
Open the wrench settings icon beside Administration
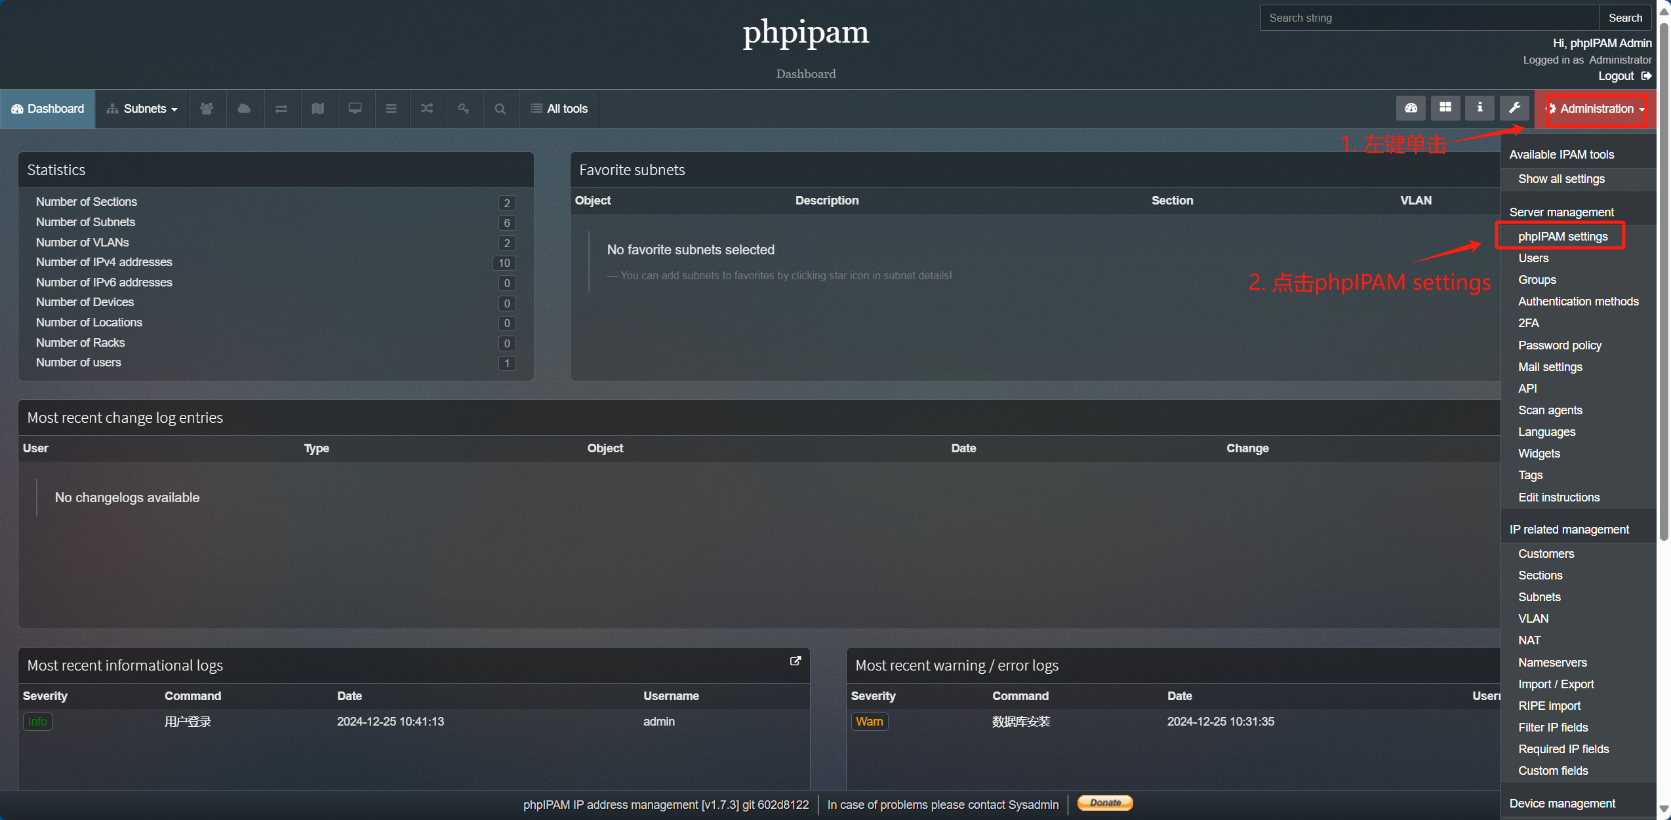click(1514, 108)
